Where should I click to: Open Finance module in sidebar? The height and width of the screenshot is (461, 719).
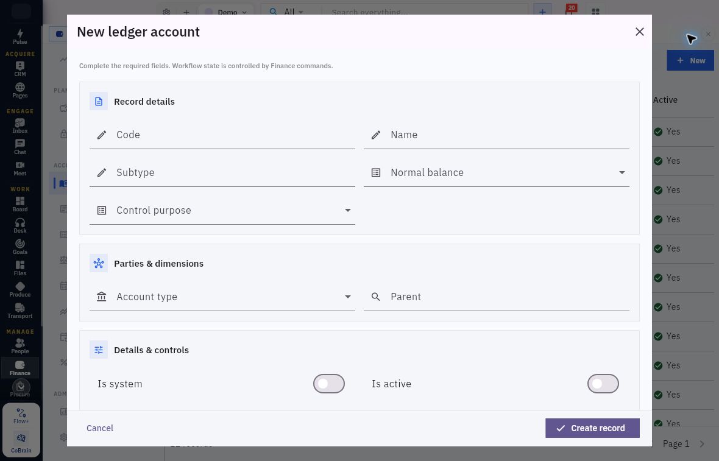coord(19,368)
